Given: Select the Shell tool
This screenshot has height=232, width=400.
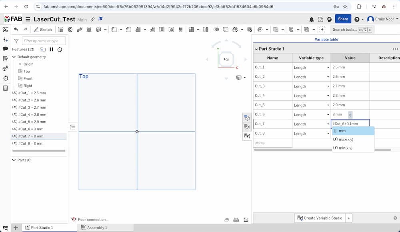Looking at the screenshot, I should click(162, 30).
